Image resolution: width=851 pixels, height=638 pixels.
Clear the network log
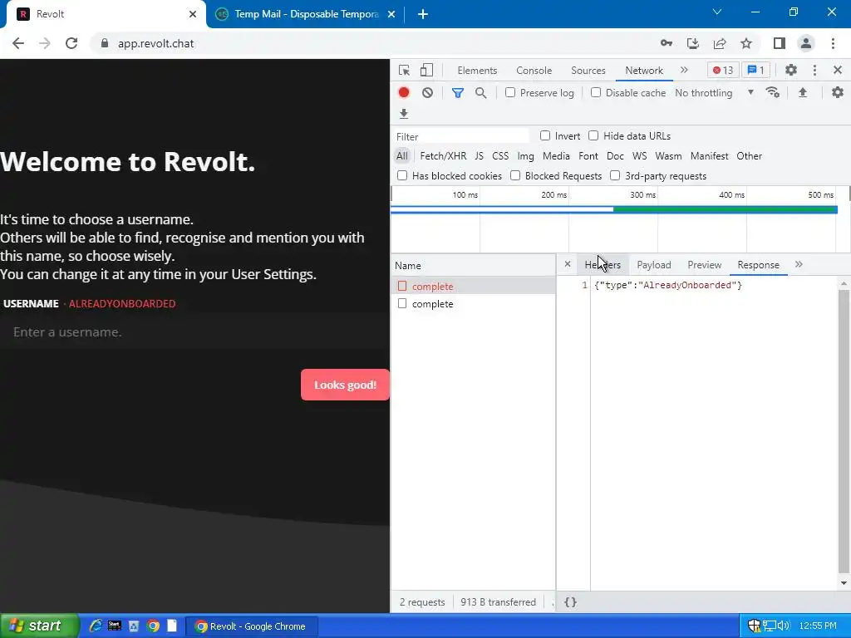(428, 92)
